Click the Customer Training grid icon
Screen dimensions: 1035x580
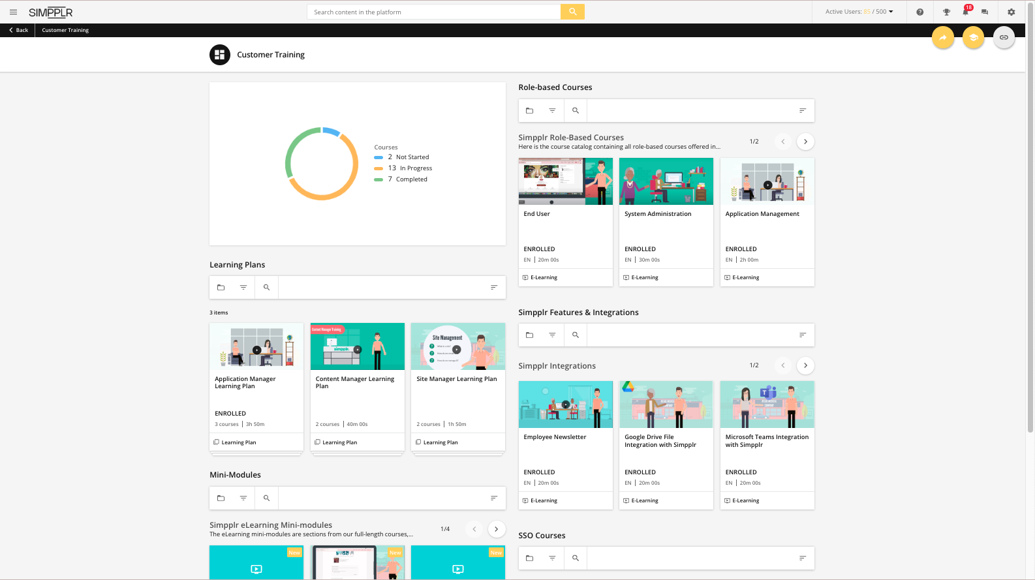[x=220, y=55]
